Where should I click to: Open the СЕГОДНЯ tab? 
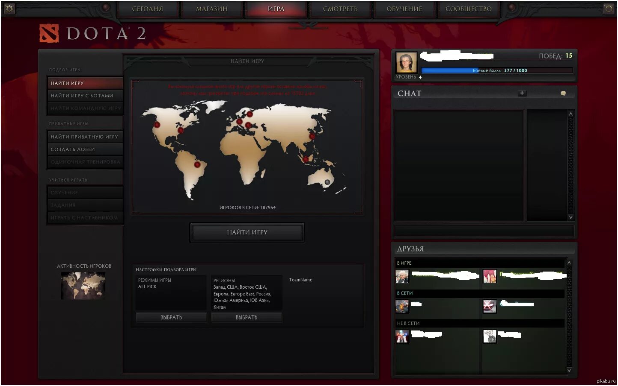148,9
